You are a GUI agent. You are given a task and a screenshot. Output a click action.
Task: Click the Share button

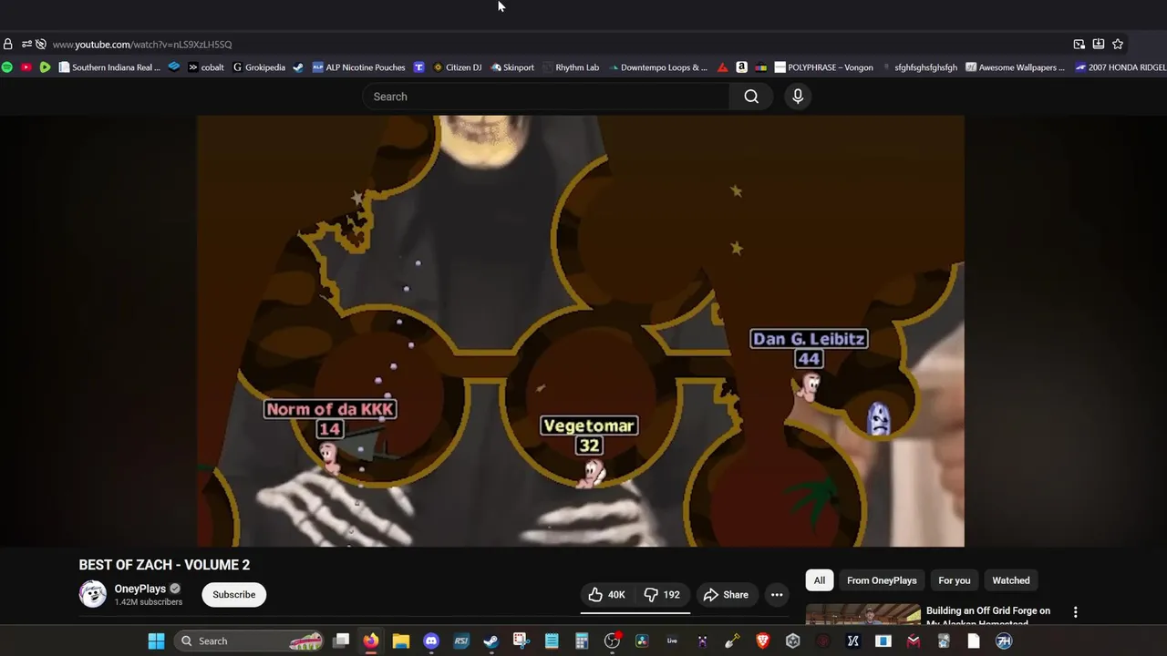(726, 595)
